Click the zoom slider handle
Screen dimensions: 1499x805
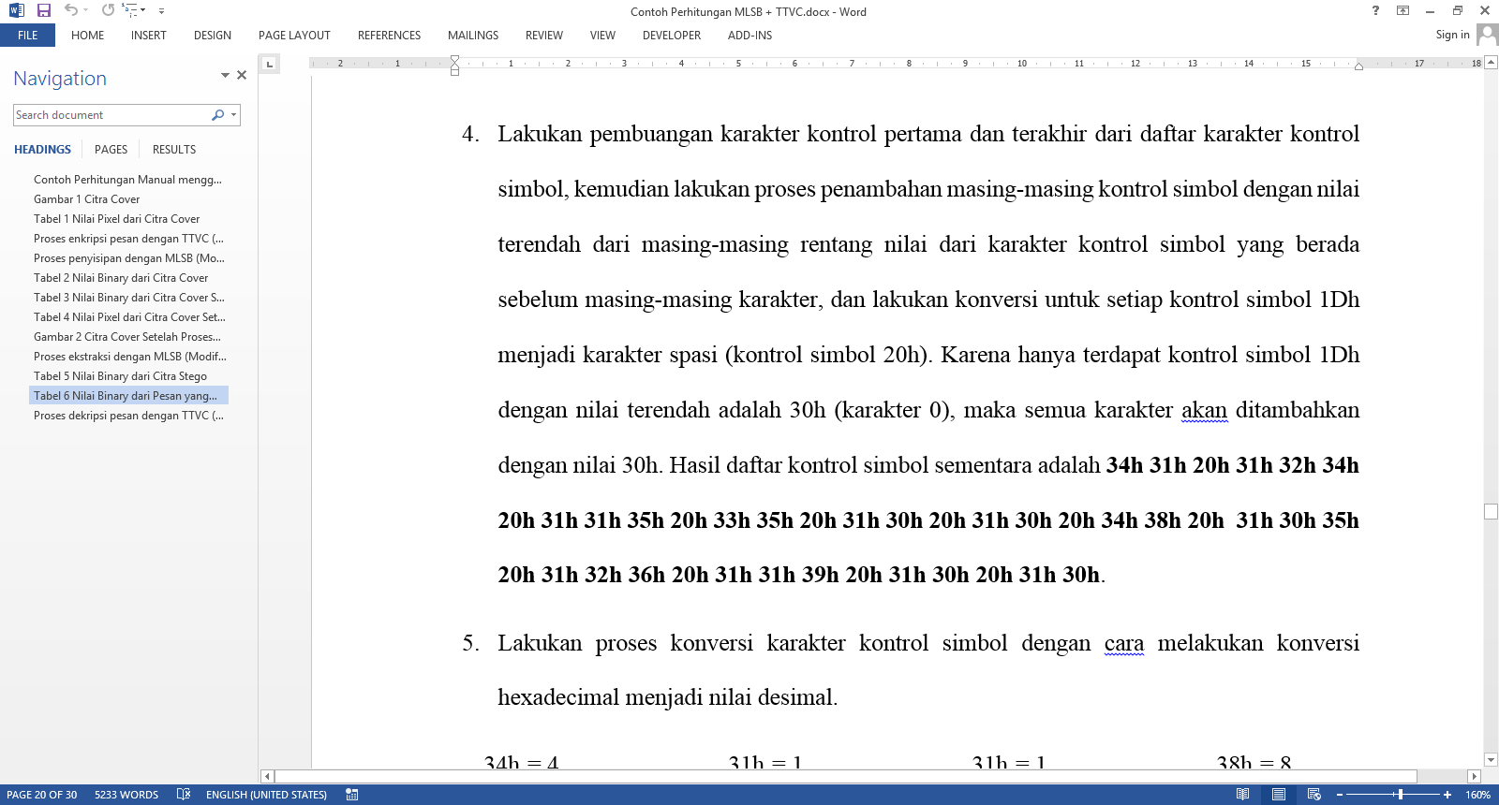tap(1400, 795)
